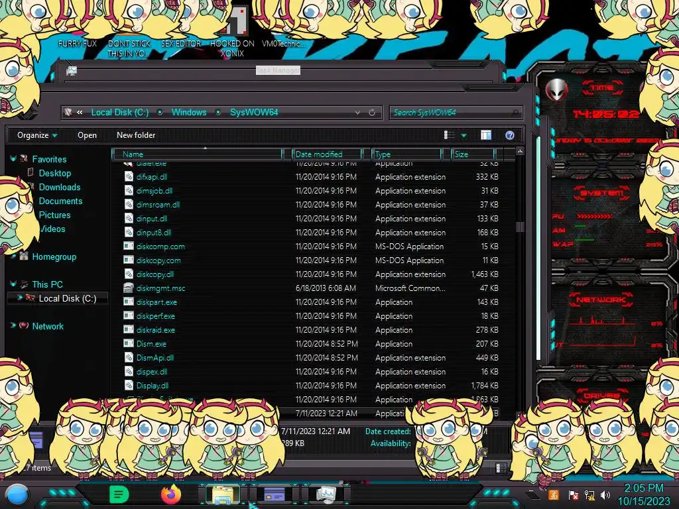679x509 pixels.
Task: Open Action Center flag tray icon
Action: pos(572,494)
